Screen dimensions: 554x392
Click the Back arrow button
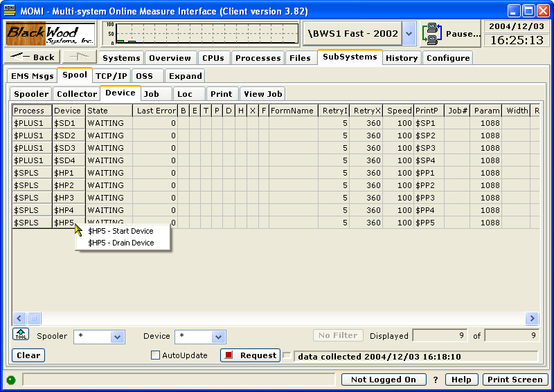tap(33, 57)
